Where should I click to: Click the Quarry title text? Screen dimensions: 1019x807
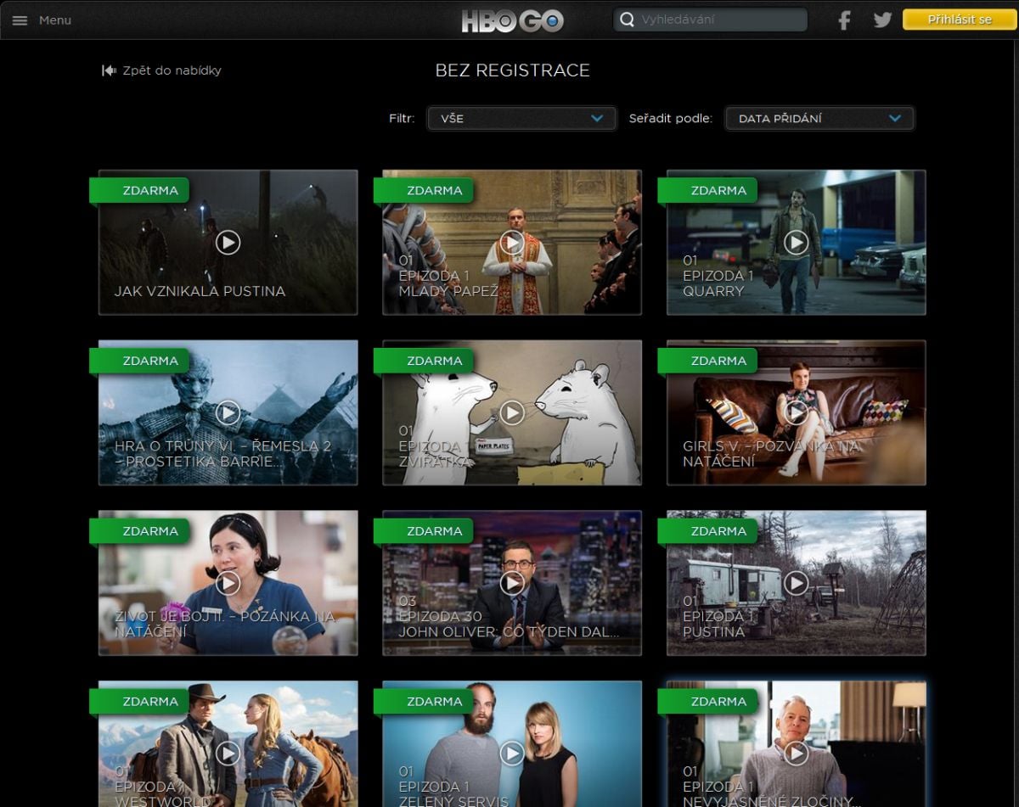click(x=713, y=291)
